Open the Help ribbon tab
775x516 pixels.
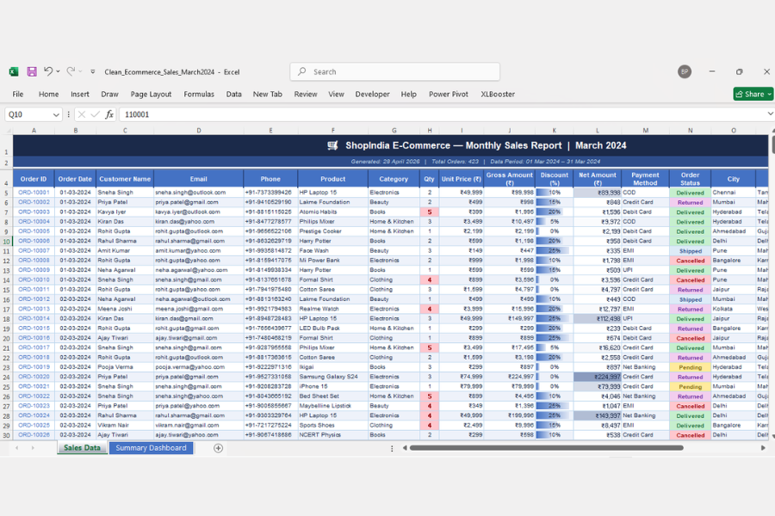(408, 94)
